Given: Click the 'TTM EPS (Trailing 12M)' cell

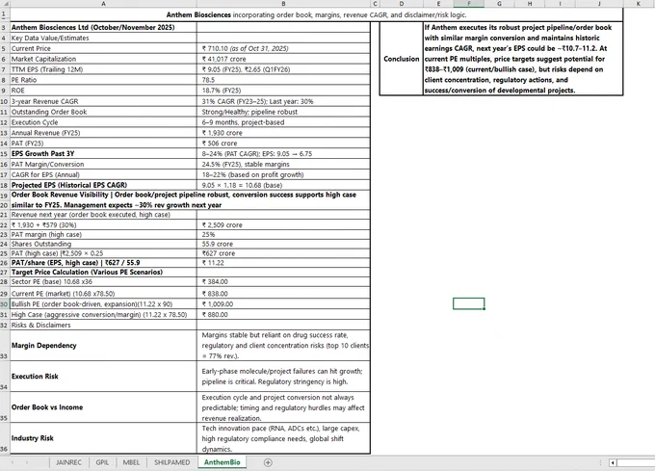Looking at the screenshot, I should (x=103, y=69).
